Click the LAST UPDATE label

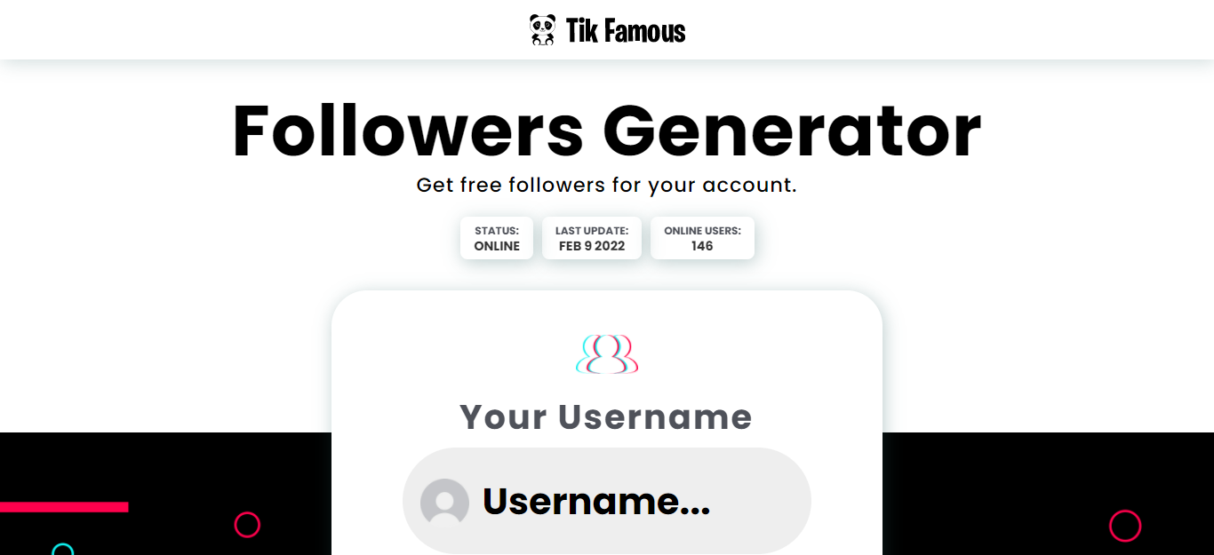[x=592, y=231]
